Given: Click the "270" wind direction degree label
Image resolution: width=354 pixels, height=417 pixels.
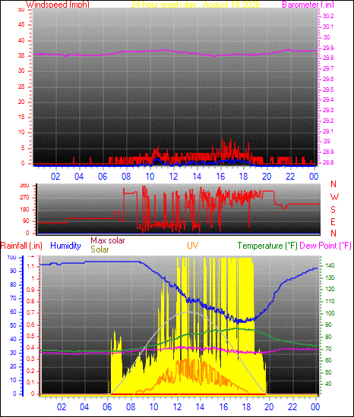Looking at the screenshot, I should (24, 198).
